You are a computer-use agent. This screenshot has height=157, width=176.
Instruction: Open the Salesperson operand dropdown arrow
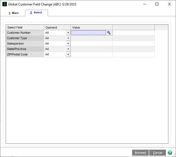coord(68,44)
